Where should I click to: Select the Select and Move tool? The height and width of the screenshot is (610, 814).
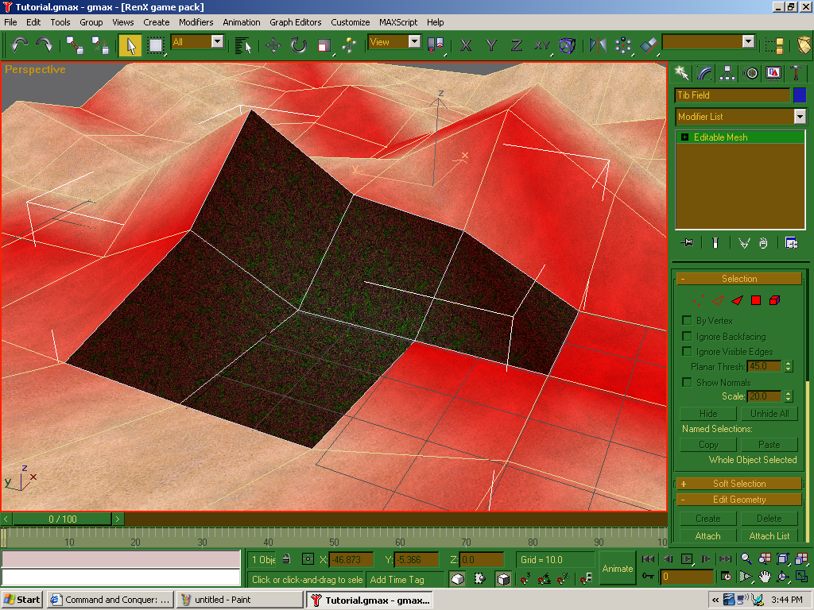(x=273, y=45)
